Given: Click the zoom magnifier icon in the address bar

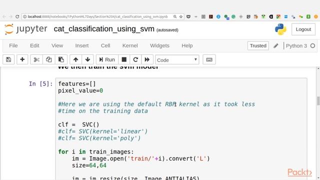Looking at the screenshot, I should pos(175,16).
